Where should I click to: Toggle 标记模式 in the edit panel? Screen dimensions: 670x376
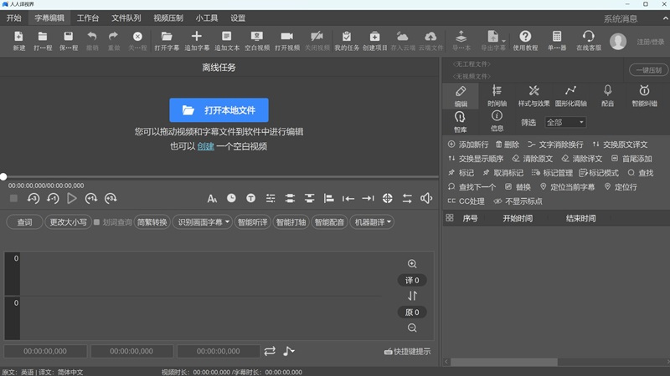(598, 172)
